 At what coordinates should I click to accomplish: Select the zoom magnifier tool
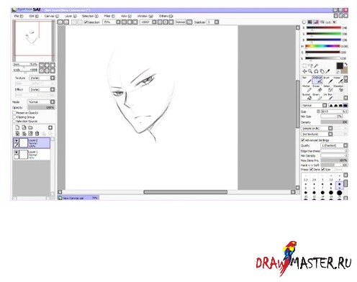(x=310, y=71)
